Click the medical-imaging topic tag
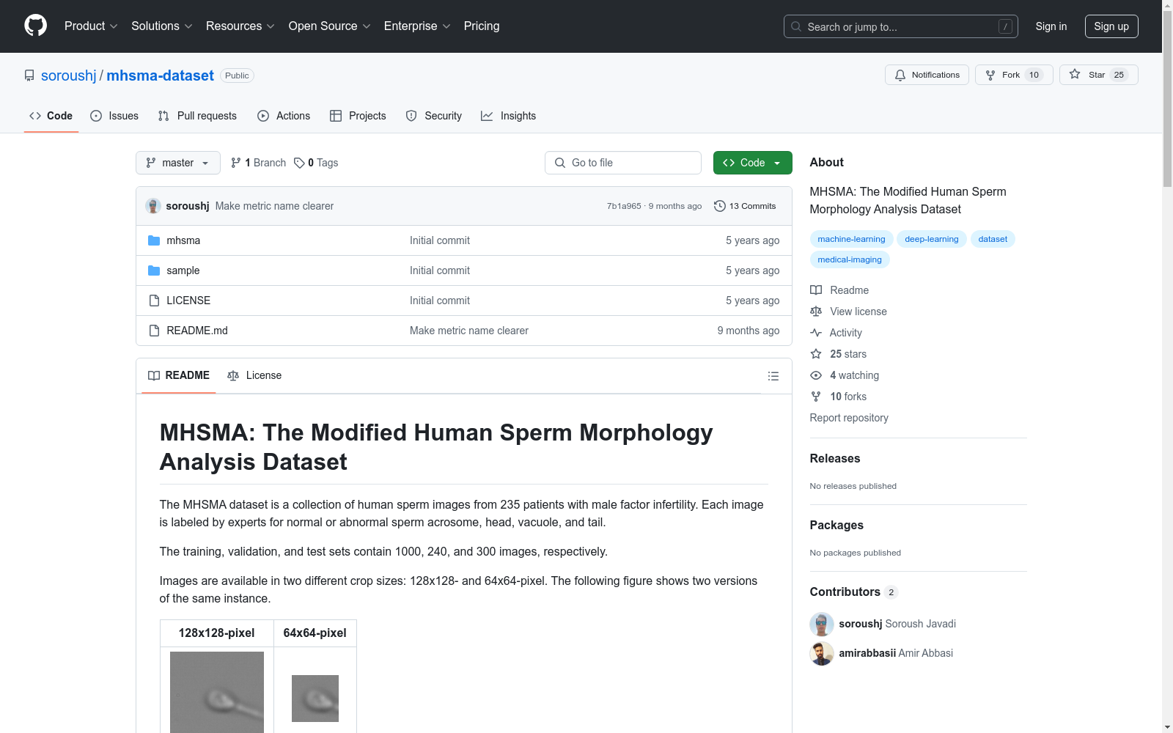The image size is (1173, 733). [x=850, y=259]
